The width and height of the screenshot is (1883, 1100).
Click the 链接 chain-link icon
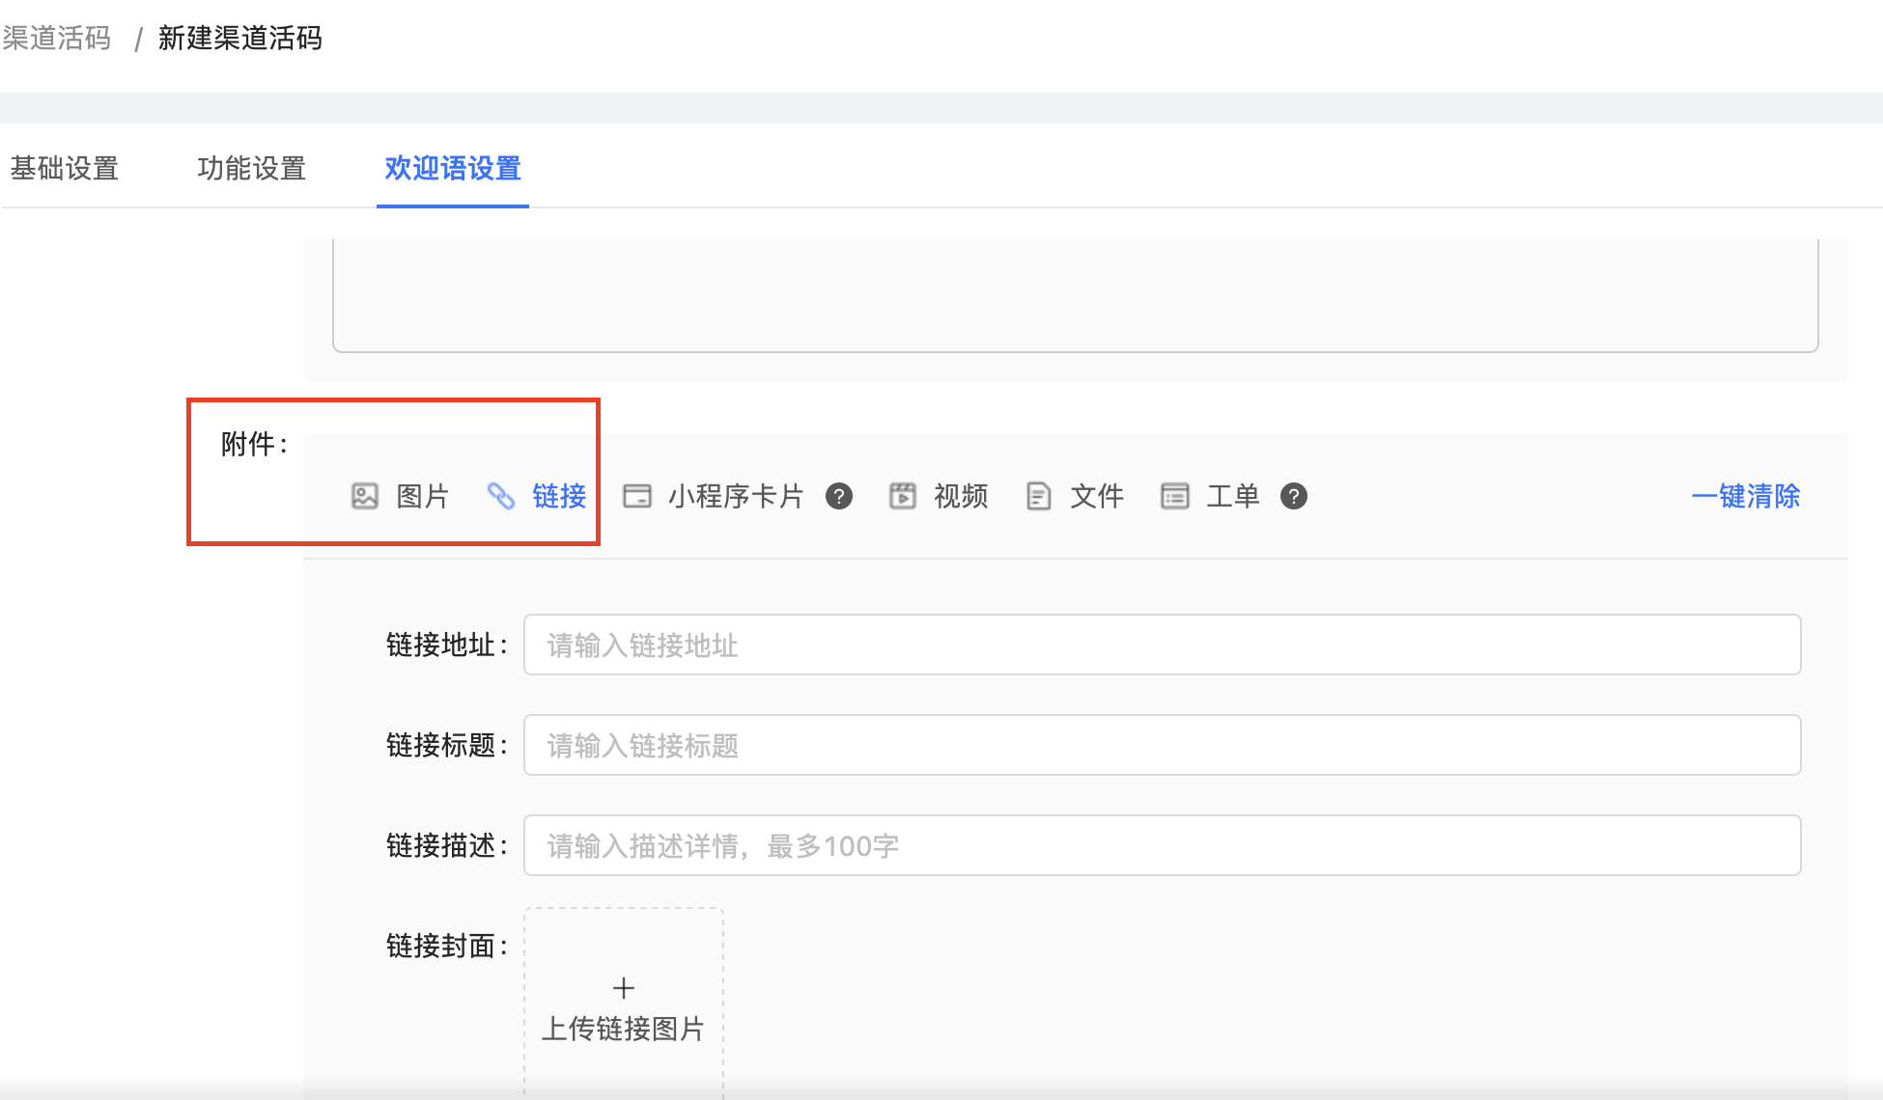point(500,496)
